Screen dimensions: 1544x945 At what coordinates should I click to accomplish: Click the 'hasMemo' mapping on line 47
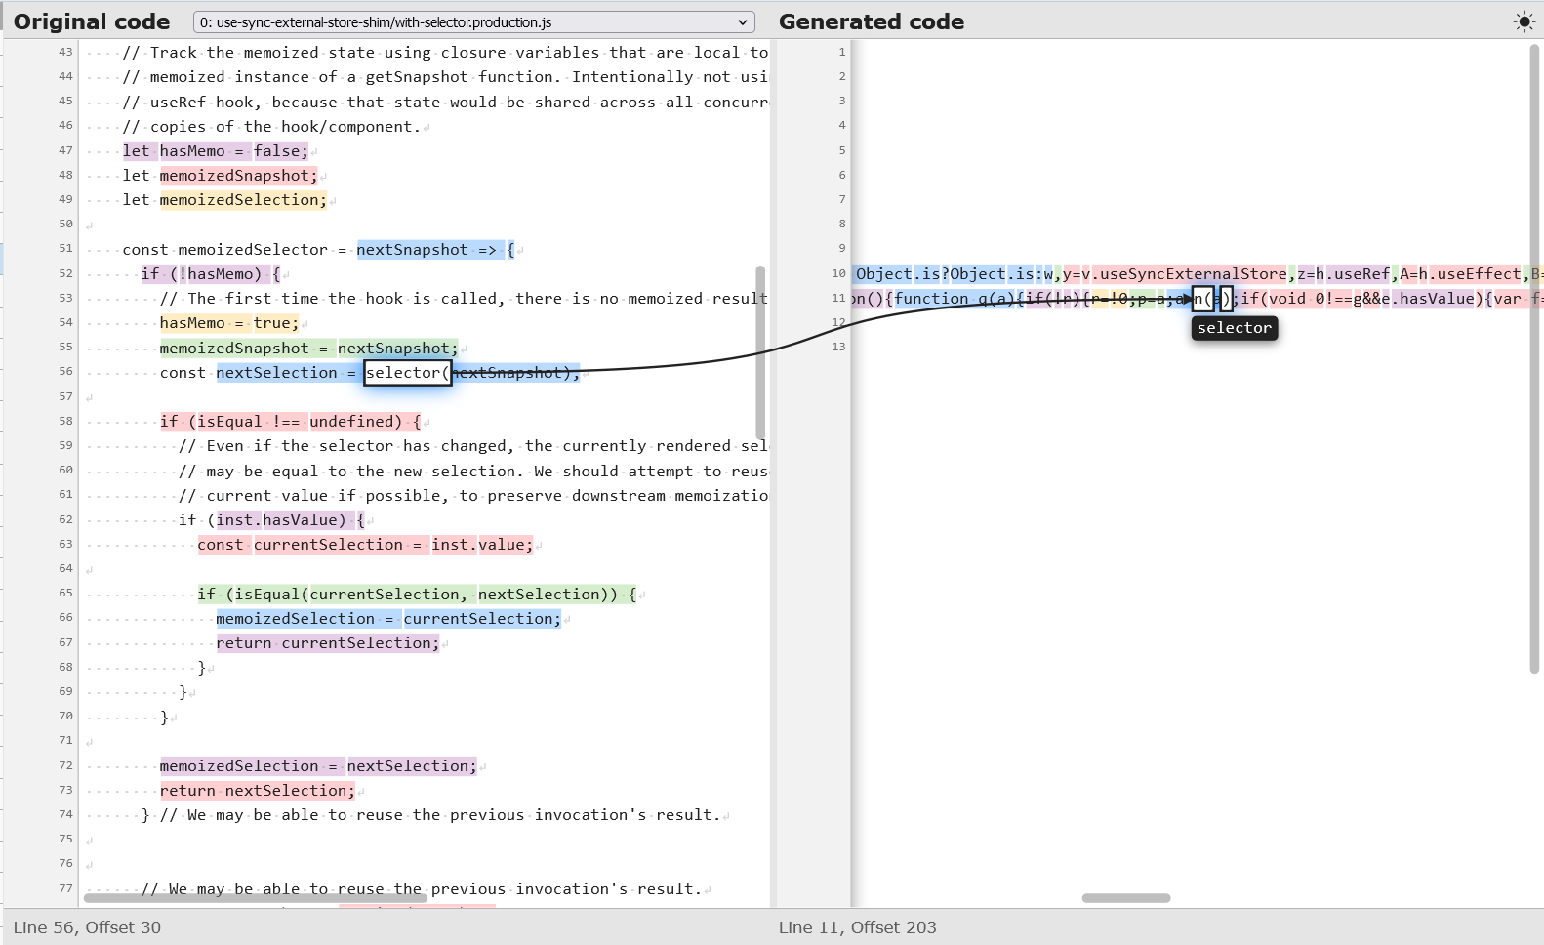[x=192, y=151]
